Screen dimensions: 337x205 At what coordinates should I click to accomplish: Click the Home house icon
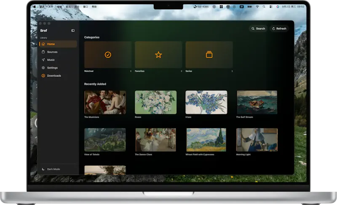tap(43, 44)
